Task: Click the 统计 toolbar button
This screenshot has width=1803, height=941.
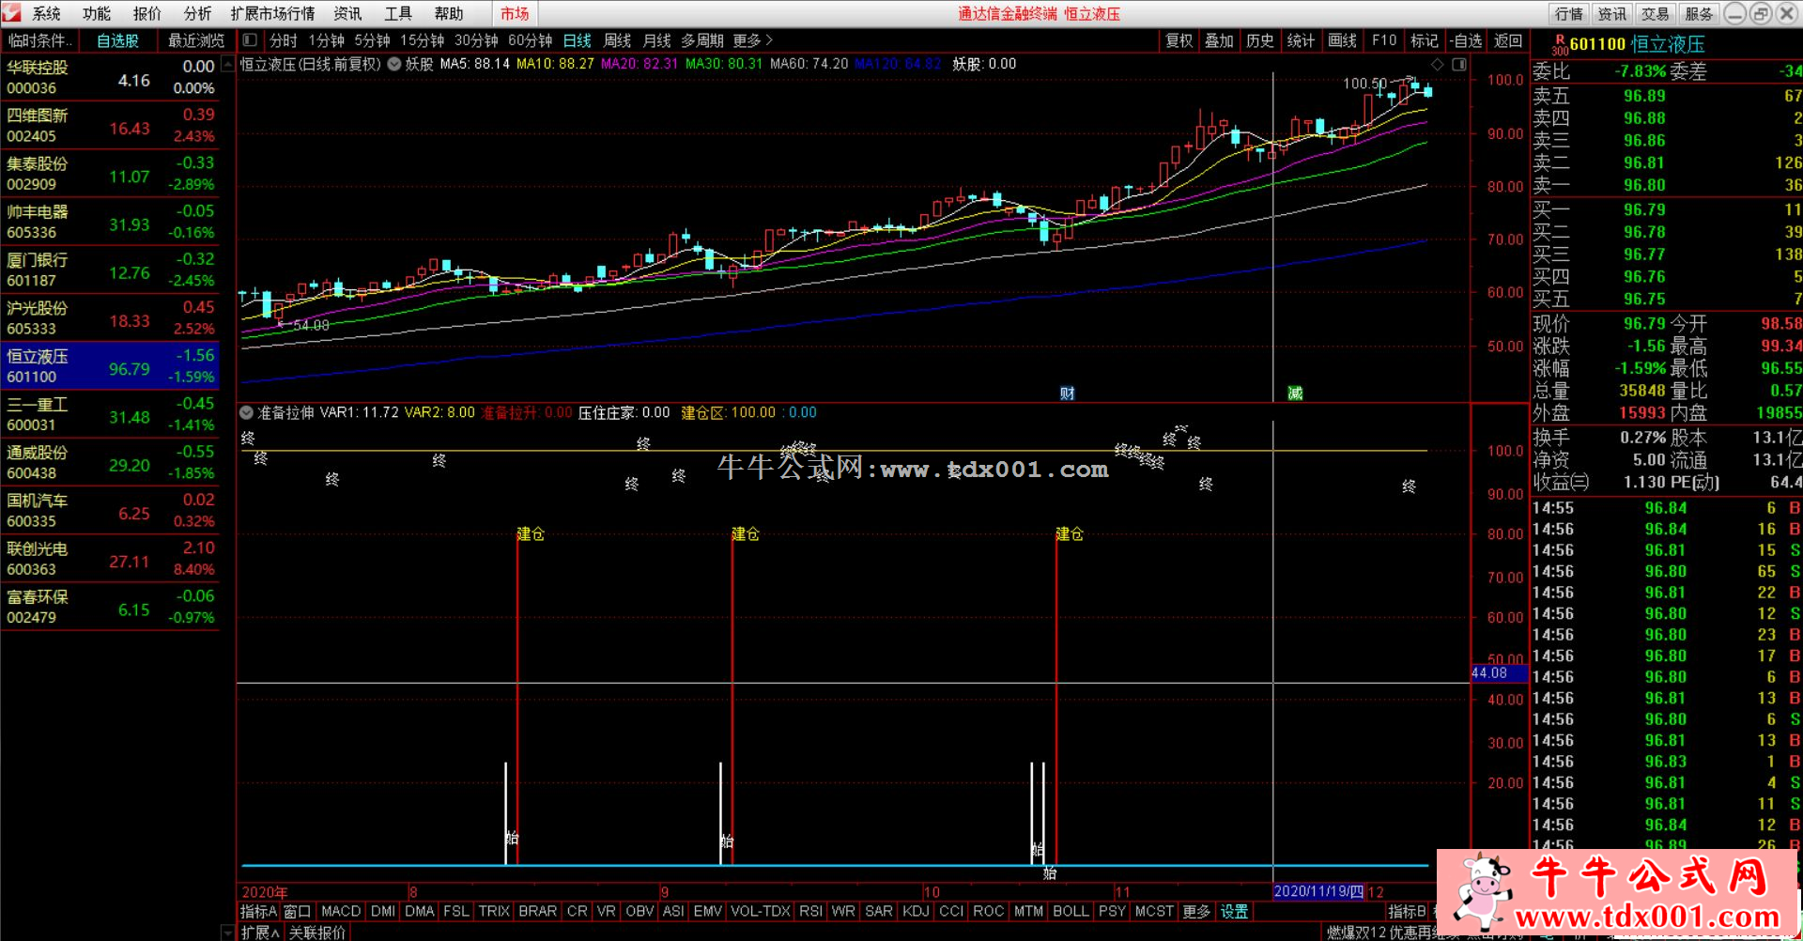Action: click(1301, 40)
